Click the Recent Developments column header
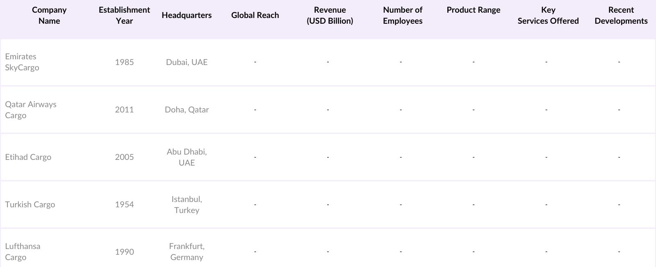This screenshot has height=267, width=656. [x=621, y=15]
